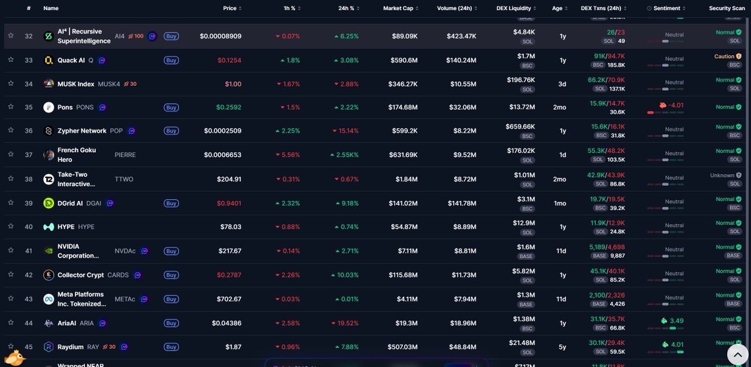The height and width of the screenshot is (367, 751).
Task: Click the AriaAI token logo
Action: 48,323
